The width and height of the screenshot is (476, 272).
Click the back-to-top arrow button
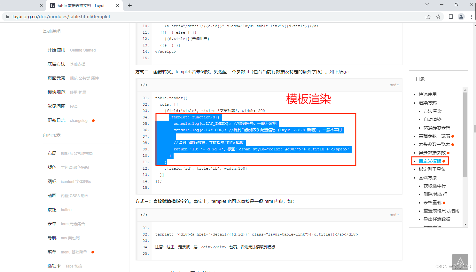tap(460, 262)
